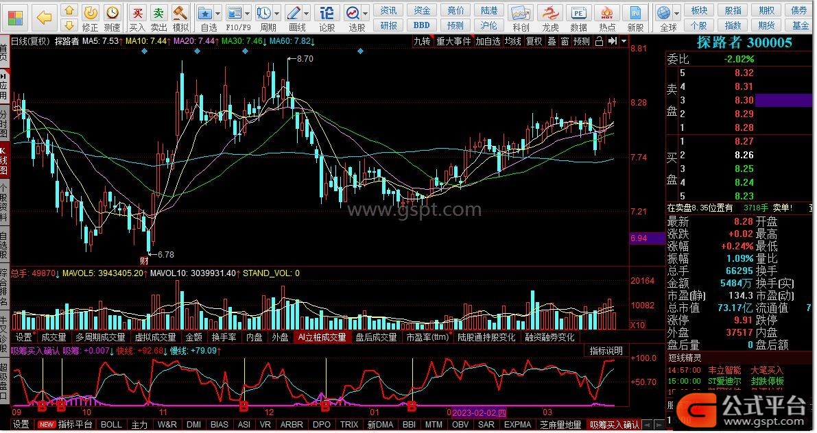Click the purple 8.30 sell order bar
Viewport: 817px width, 433px height.
[x=783, y=101]
